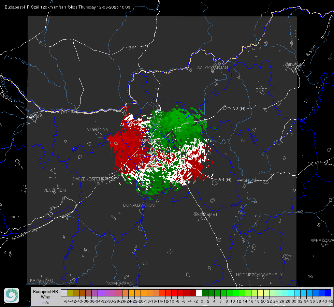
Task: Click the VESZPRÉM city label
Action: click(55, 190)
